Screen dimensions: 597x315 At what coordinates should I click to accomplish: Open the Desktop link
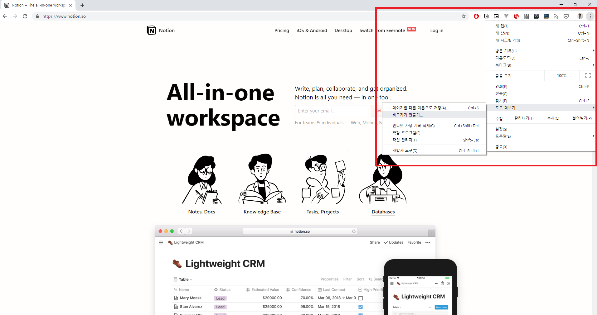(343, 31)
